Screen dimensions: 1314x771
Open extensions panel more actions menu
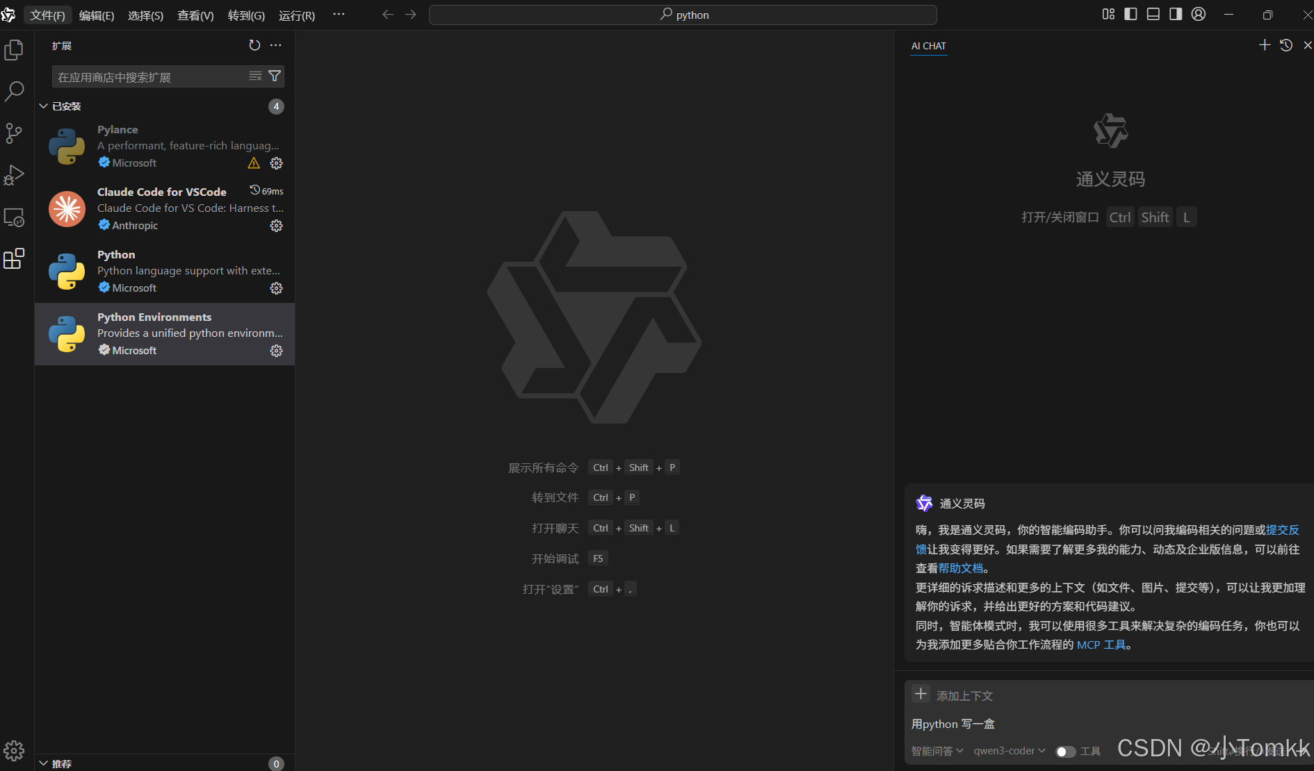pos(276,45)
